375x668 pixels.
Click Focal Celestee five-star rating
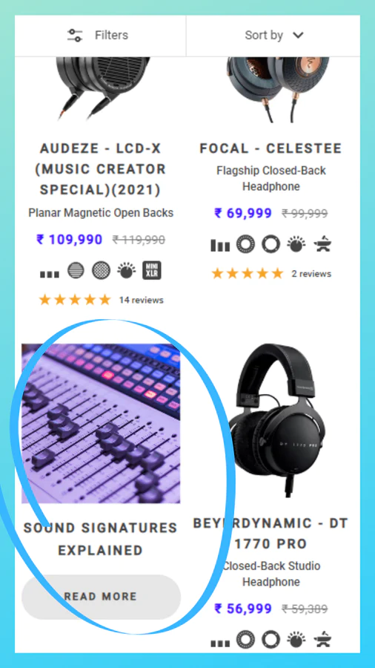(x=248, y=273)
